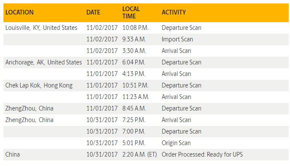This screenshot has height=166, width=290.
Task: Click the 3:30 A.M. Arrival Scan
Action: [176, 51]
